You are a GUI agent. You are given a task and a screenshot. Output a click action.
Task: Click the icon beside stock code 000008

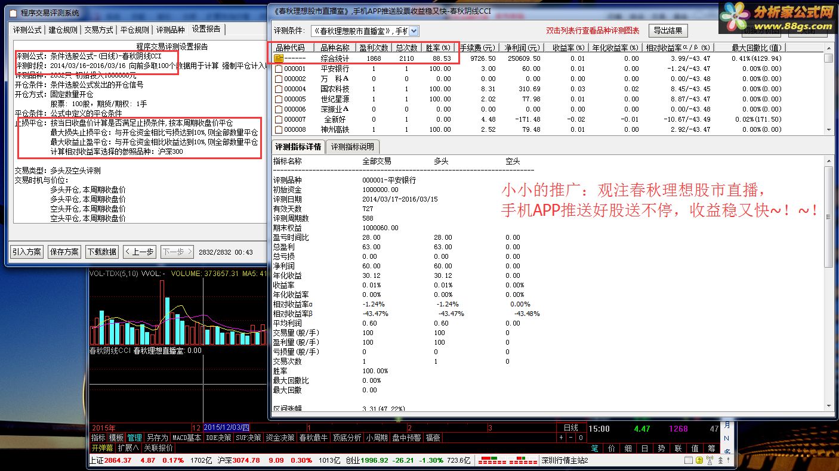pos(278,129)
